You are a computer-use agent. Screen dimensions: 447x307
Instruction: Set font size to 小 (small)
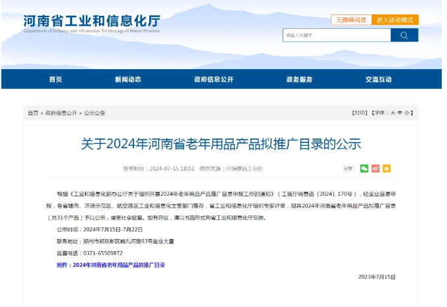pos(408,113)
